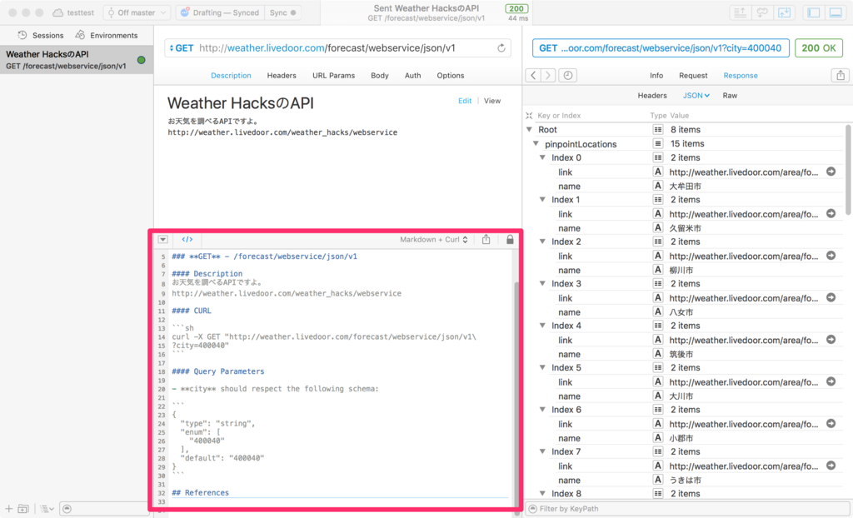Switch to the Request tab

point(693,76)
